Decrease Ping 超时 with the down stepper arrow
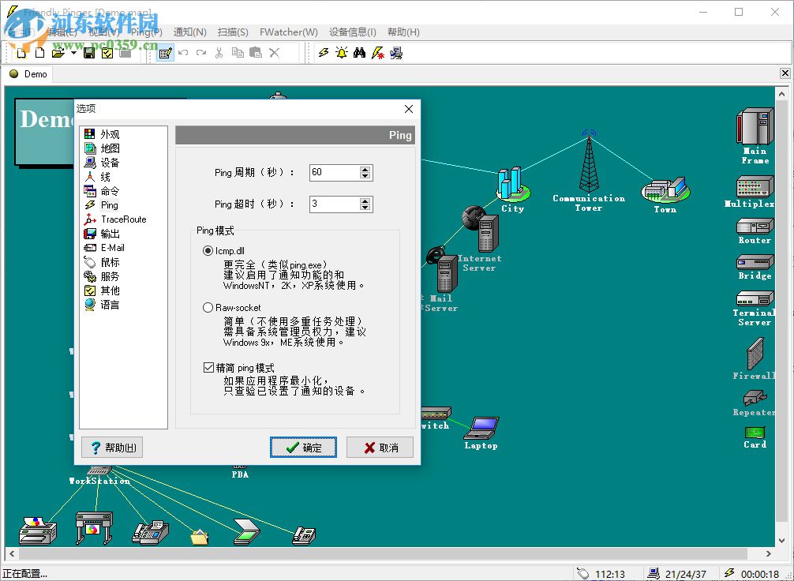Screen dimensions: 794x581 point(365,207)
